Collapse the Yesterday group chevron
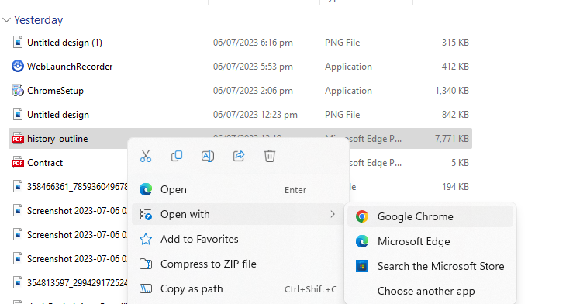Screen dimensions: 566x304 pos(6,20)
